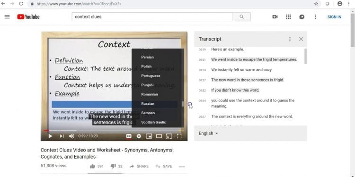Open the English transcript language dropdown
Screen dimensions: 355x177
208,134
